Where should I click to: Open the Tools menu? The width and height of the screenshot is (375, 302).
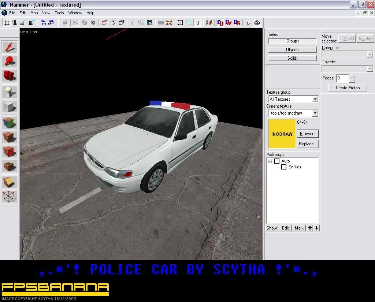click(59, 13)
